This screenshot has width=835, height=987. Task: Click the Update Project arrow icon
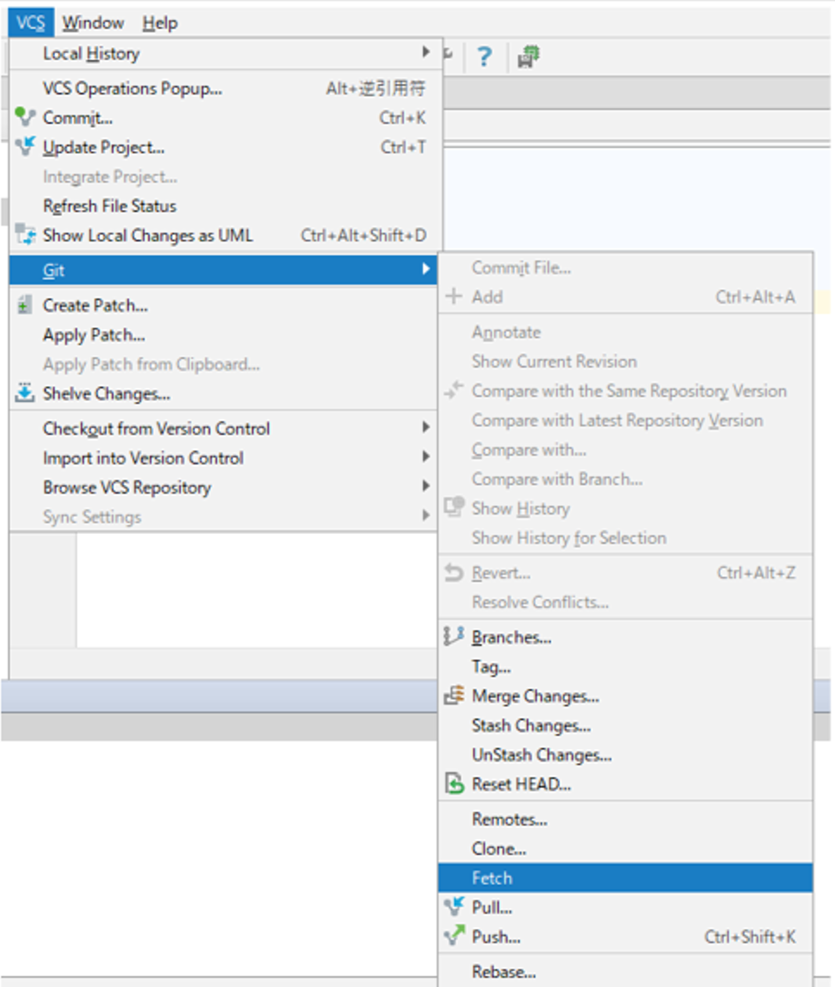click(25, 146)
